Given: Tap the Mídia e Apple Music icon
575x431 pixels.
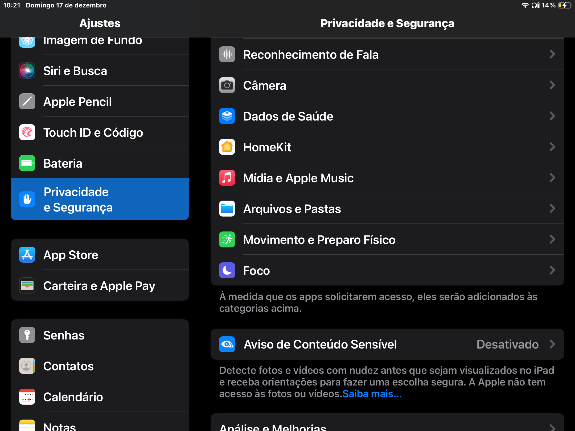Looking at the screenshot, I should [x=227, y=178].
